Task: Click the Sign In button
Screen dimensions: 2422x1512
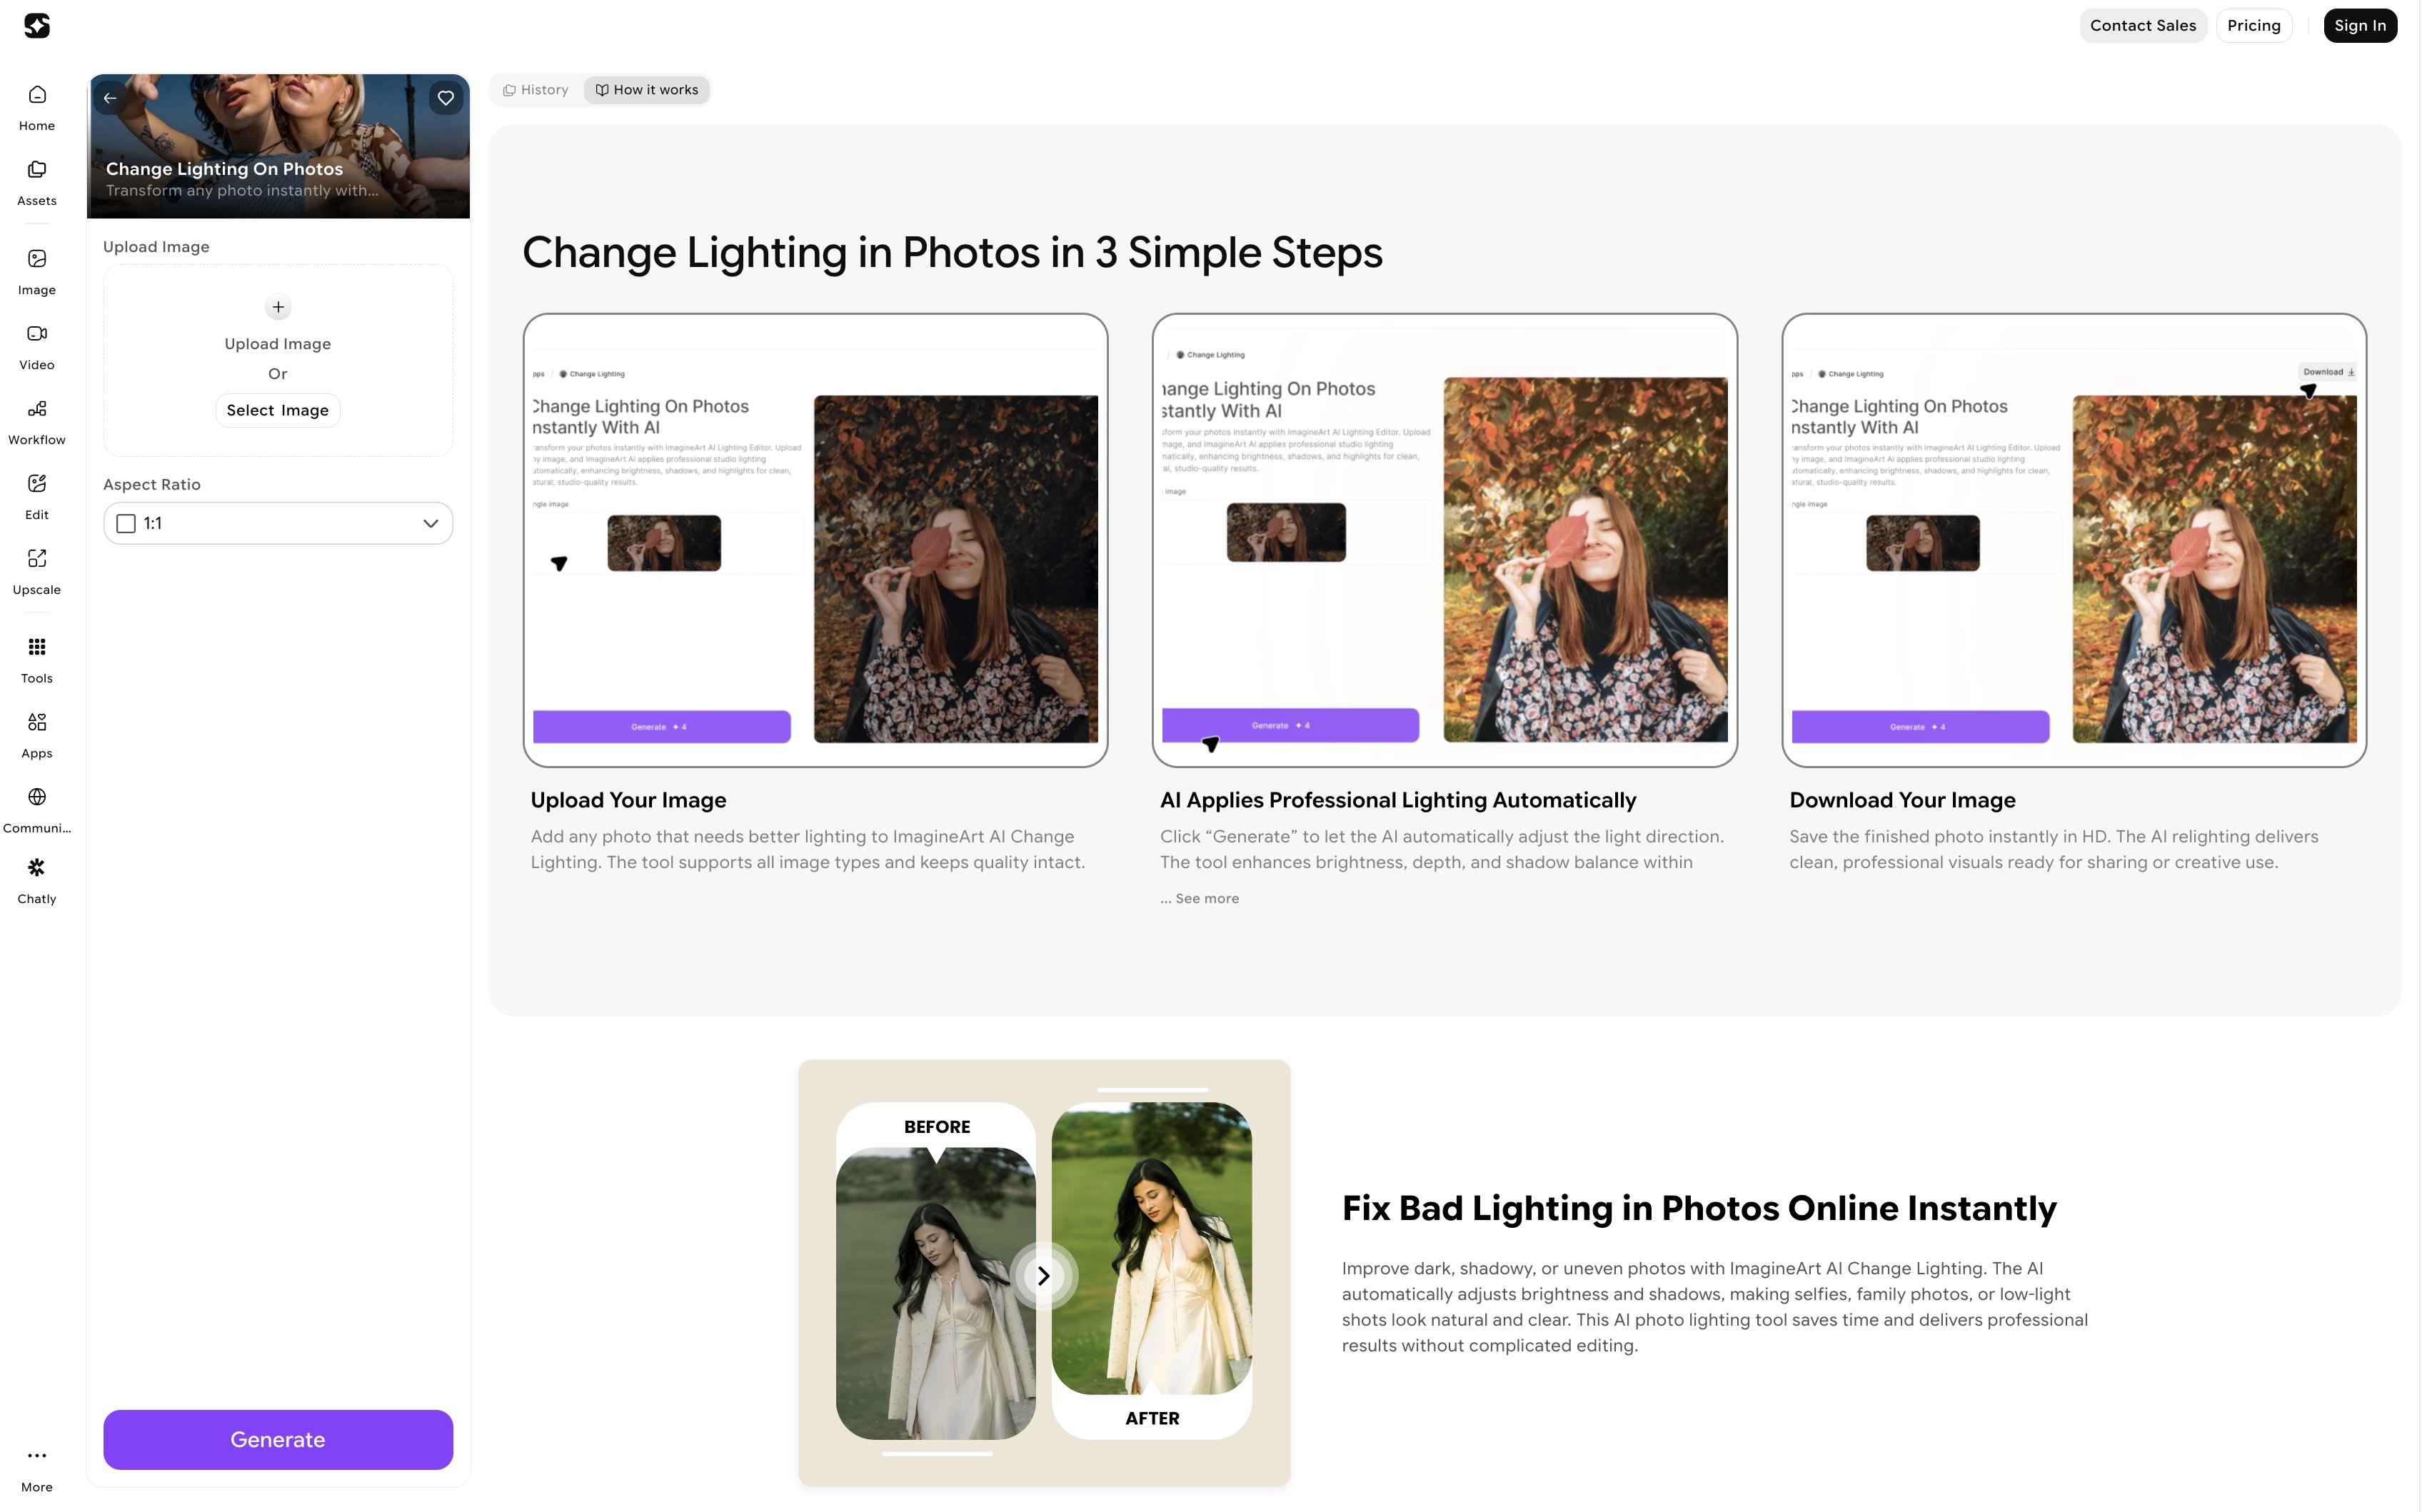Action: pos(2359,26)
